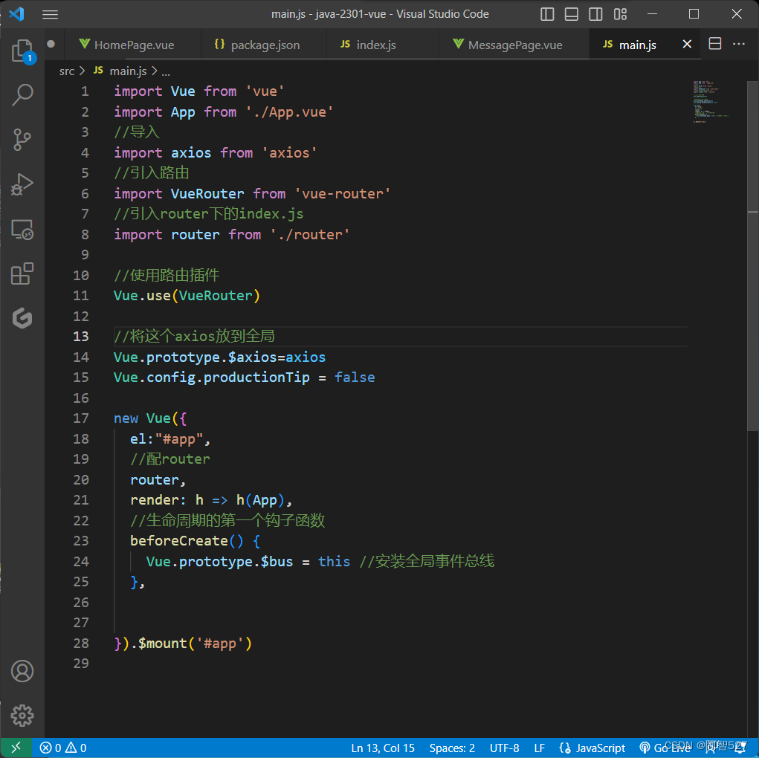The height and width of the screenshot is (758, 759).
Task: Minimize the VS Code window
Action: pyautogui.click(x=652, y=14)
